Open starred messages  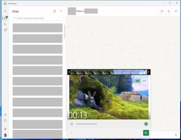[x=5, y=115]
